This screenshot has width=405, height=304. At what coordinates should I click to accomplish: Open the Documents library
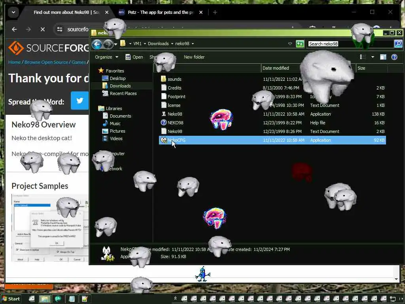[x=117, y=116]
